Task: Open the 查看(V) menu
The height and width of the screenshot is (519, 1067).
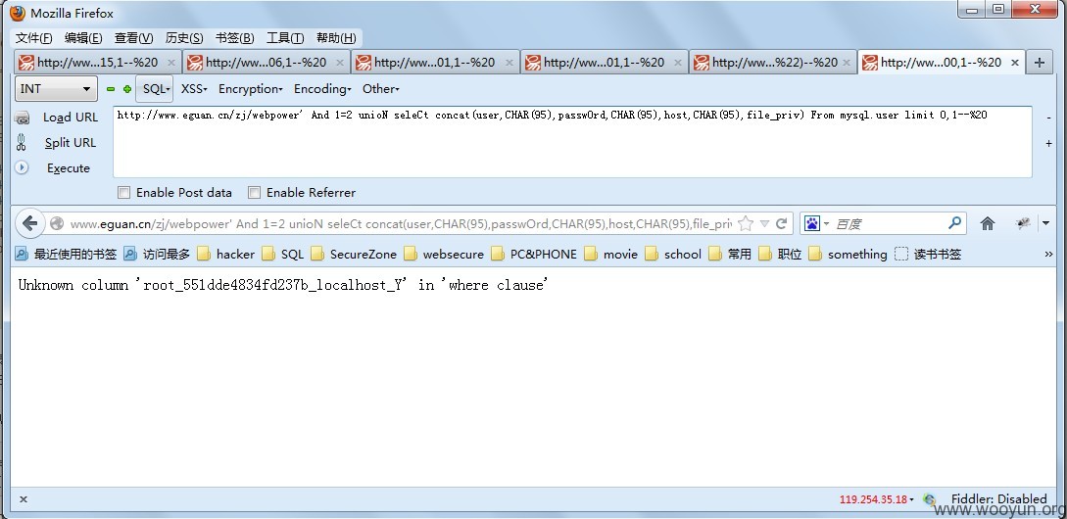Action: (x=133, y=38)
